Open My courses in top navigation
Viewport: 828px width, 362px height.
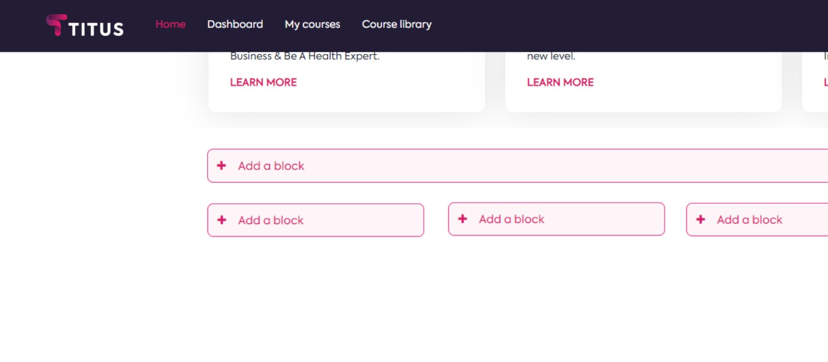click(312, 24)
